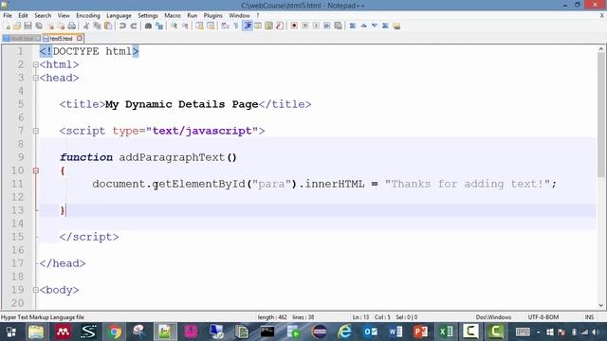607x341 pixels.
Task: Click the Synchronize Horizontal Scrolling icon
Action: (x=211, y=26)
